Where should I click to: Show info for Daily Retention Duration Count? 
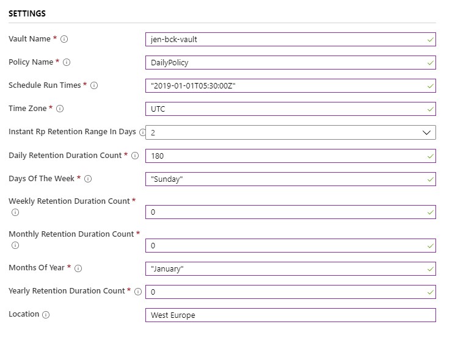click(x=135, y=156)
